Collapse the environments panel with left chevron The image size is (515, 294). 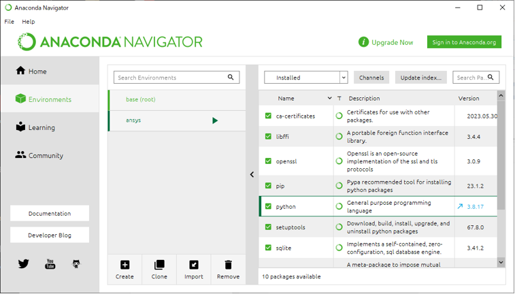(252, 175)
